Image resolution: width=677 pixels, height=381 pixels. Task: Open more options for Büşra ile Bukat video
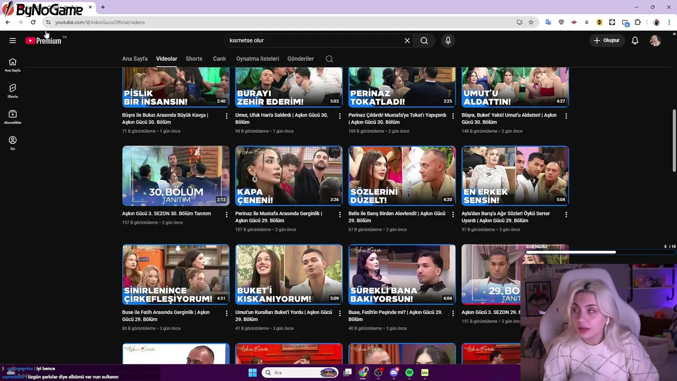226,115
